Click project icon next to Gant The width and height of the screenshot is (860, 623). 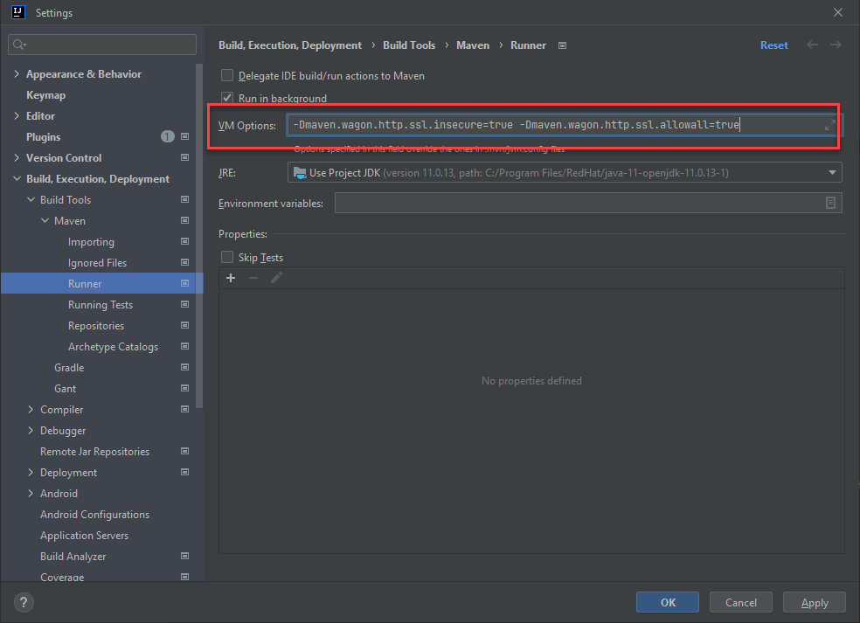click(x=184, y=388)
